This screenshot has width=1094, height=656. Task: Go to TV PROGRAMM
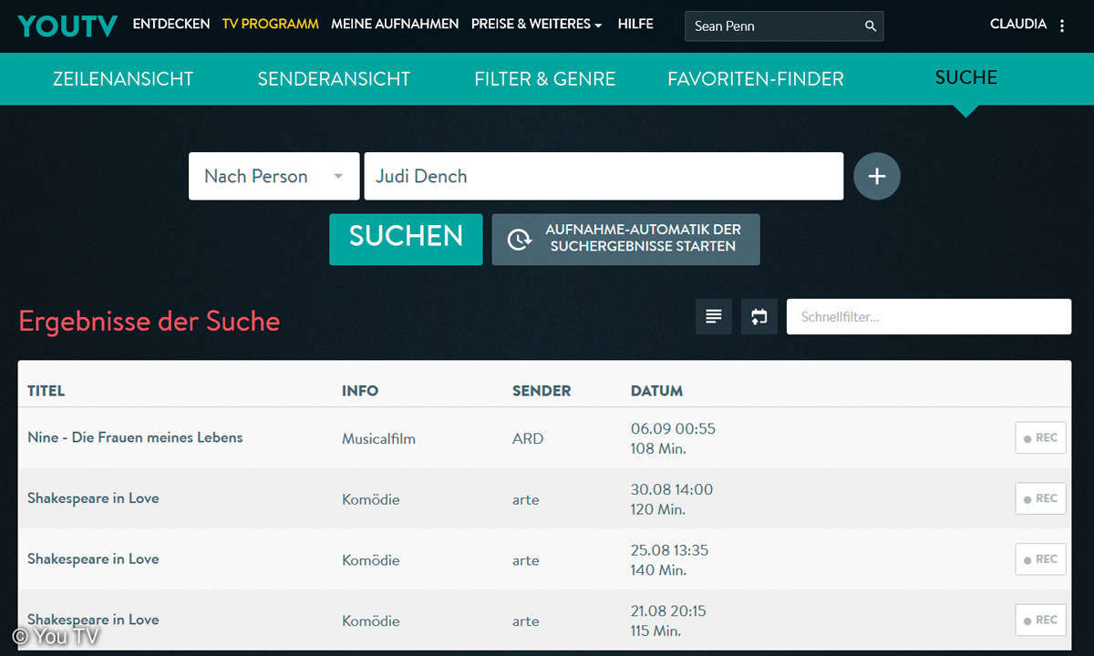coord(271,25)
